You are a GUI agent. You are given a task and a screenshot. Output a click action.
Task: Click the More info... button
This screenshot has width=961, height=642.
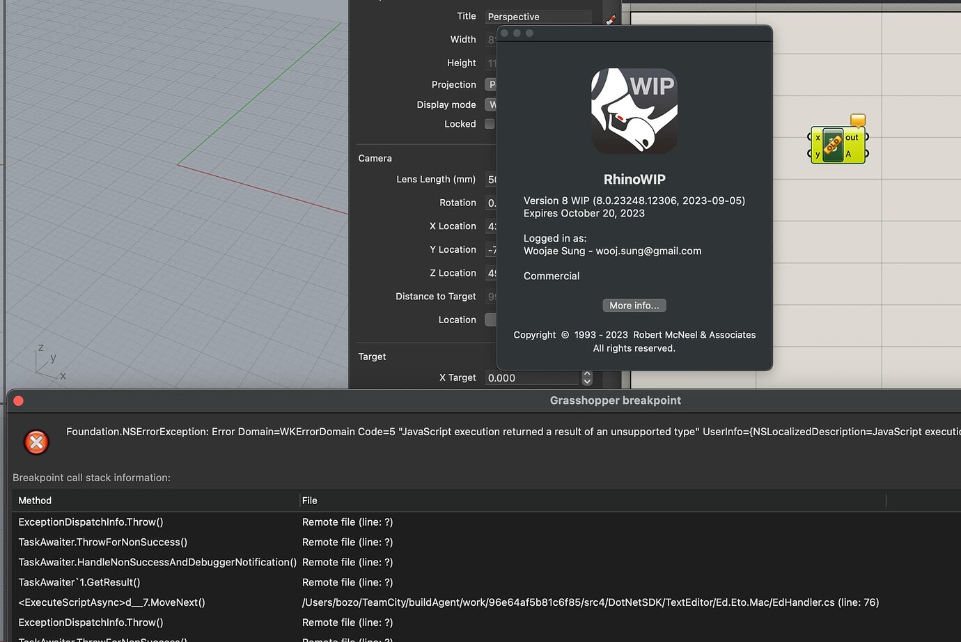[x=634, y=305]
